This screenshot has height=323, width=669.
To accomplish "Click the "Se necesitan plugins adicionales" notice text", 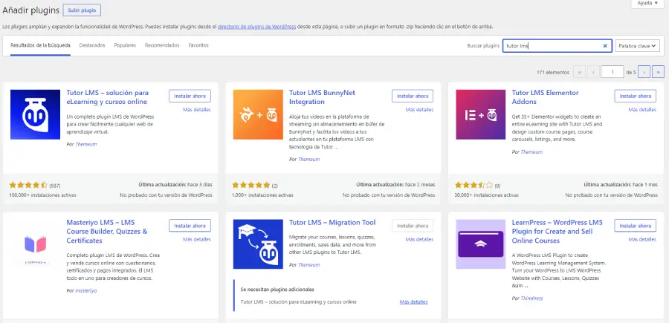I will (277, 290).
